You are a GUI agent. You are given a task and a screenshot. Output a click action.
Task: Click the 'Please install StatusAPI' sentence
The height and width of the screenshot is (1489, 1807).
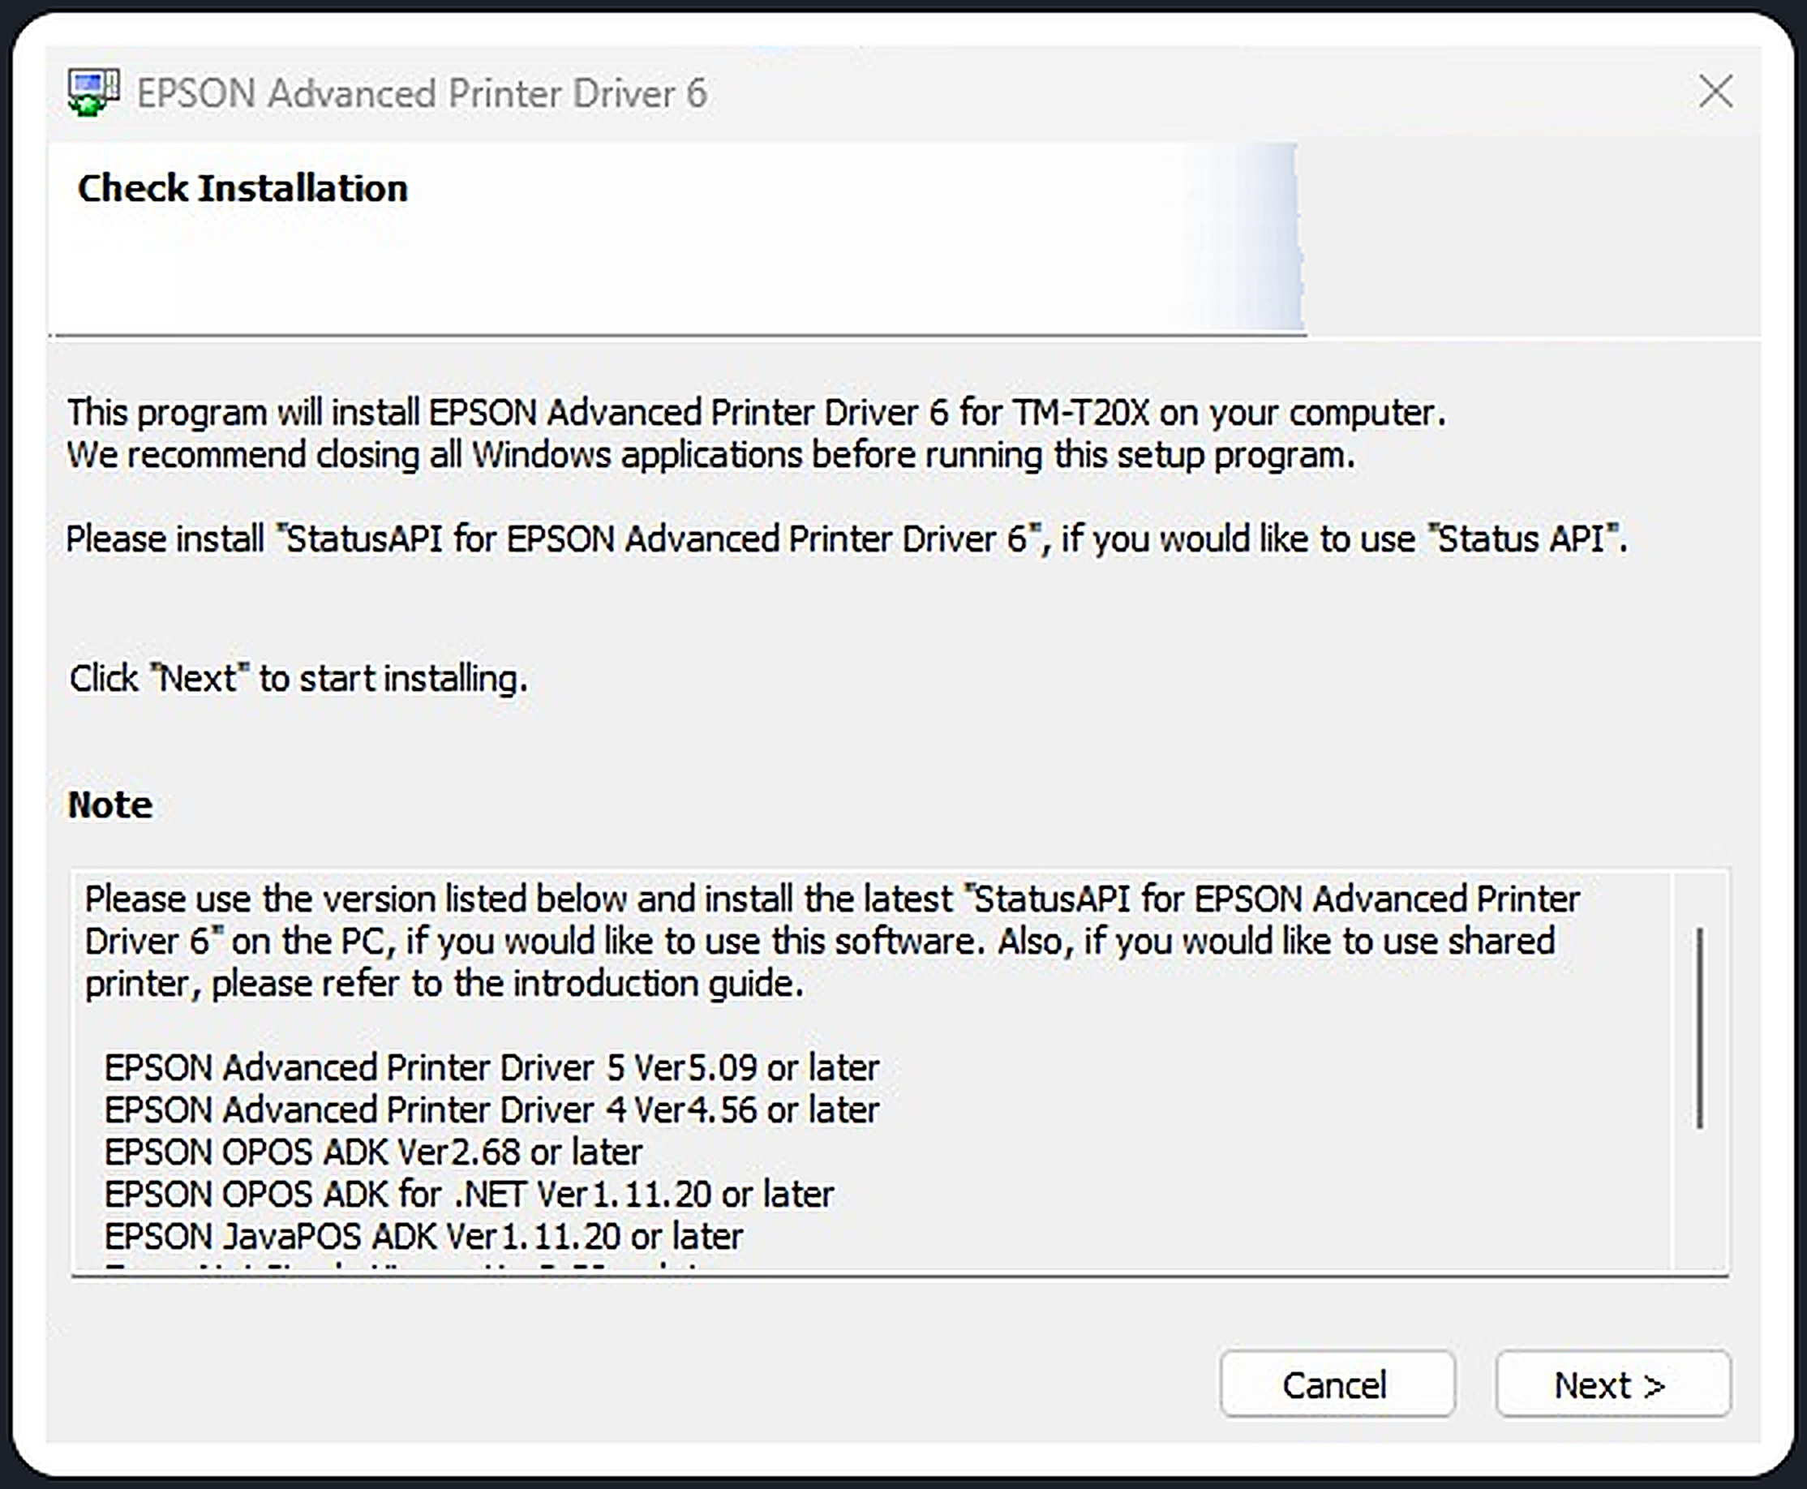[847, 539]
